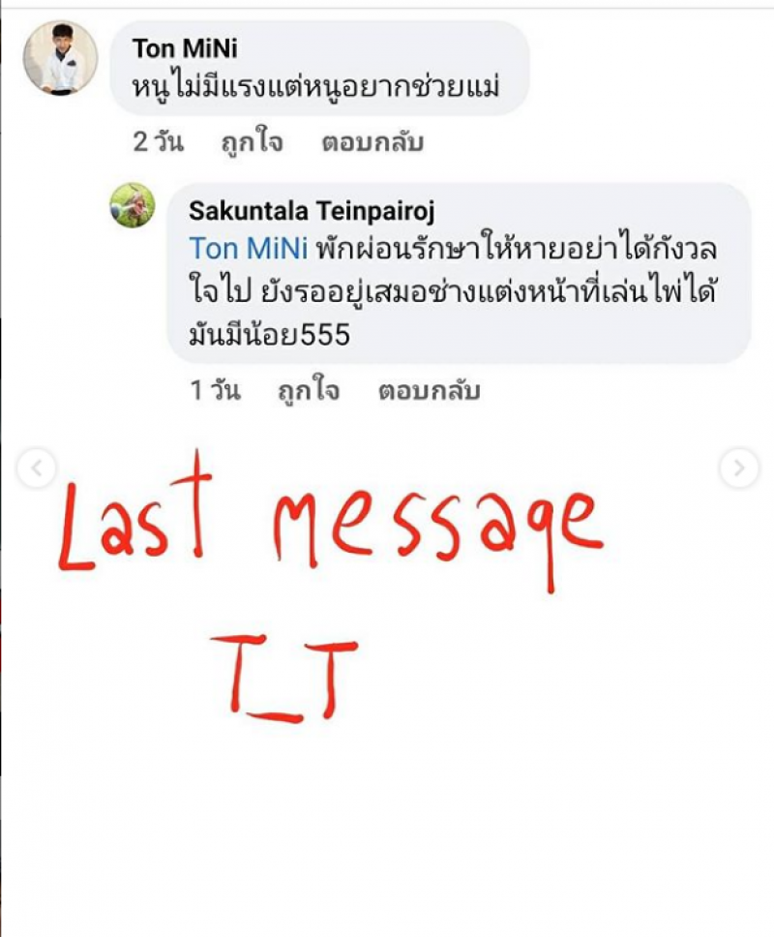774x937 pixels.
Task: Go to previous image with left arrow
Action: coord(37,468)
